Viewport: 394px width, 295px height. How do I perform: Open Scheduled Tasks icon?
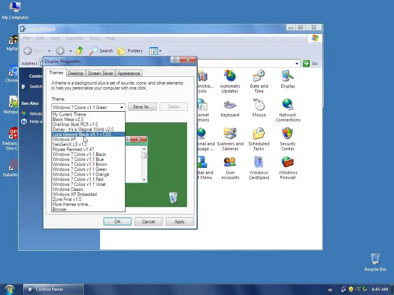259,139
